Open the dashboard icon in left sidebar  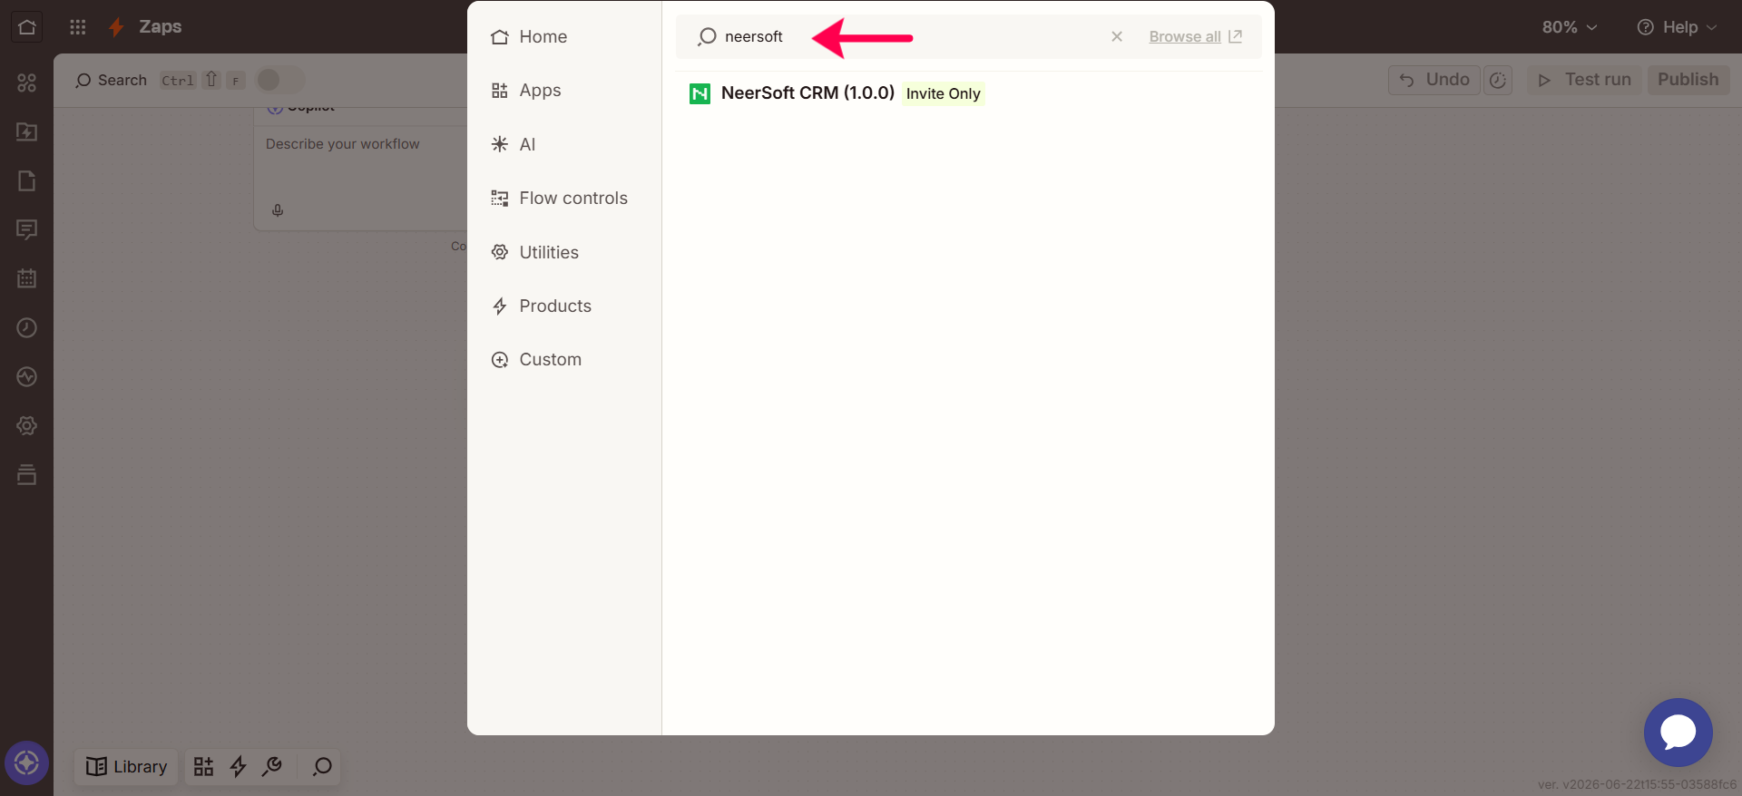[x=27, y=83]
